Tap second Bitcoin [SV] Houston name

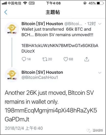click(x=42, y=72)
